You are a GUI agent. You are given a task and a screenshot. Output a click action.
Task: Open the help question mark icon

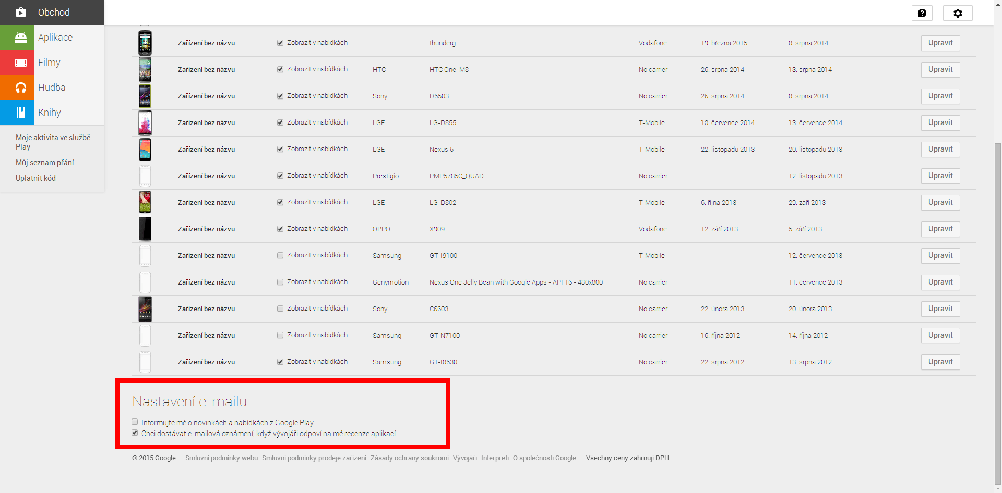[922, 13]
